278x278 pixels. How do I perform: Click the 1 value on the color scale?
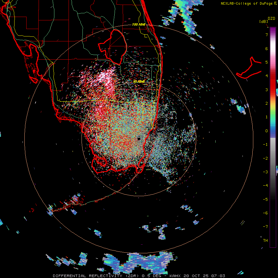pos(267,117)
